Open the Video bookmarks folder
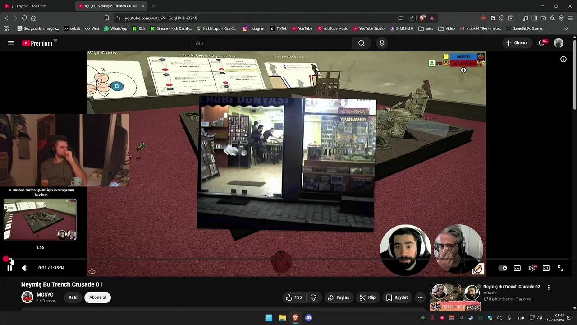Image resolution: width=577 pixels, height=325 pixels. pyautogui.click(x=446, y=28)
